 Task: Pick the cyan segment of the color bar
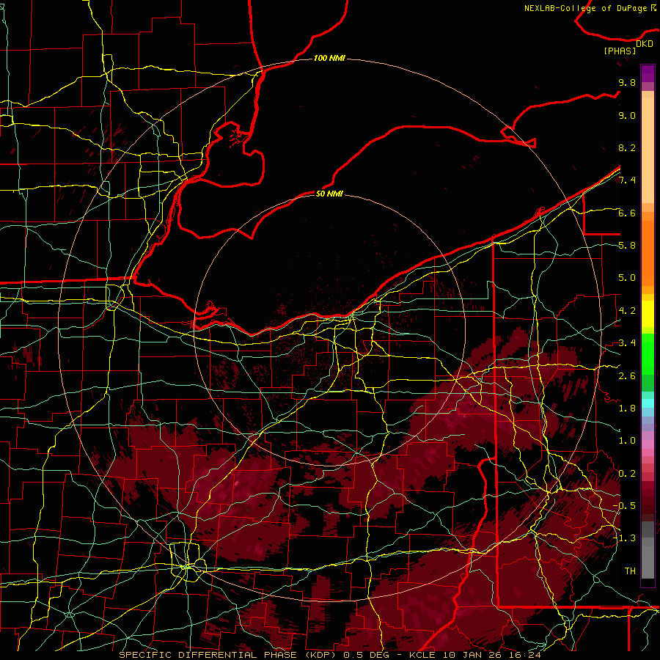tap(648, 403)
